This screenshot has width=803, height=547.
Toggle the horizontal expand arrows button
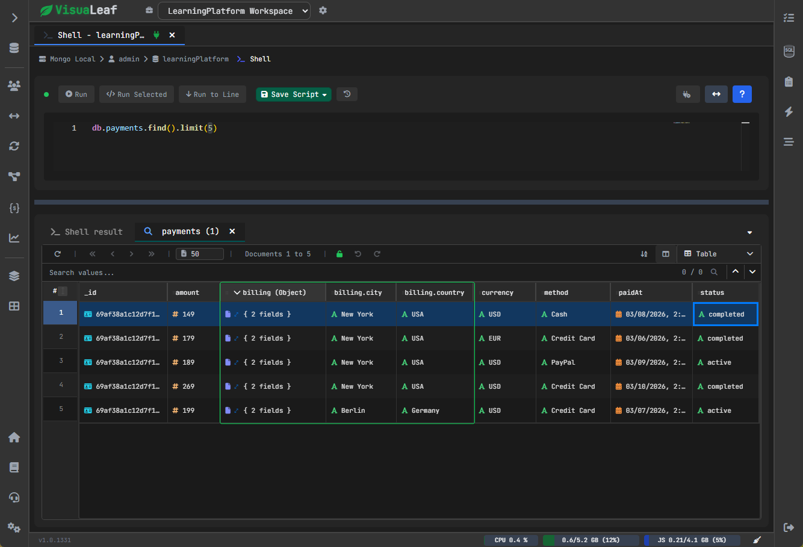[716, 94]
